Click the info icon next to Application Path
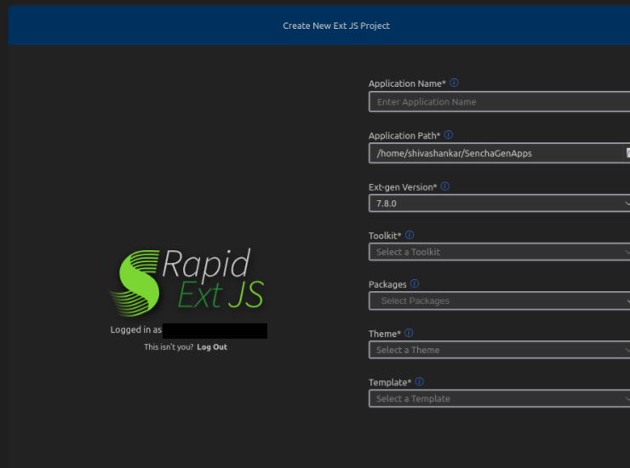 point(449,135)
